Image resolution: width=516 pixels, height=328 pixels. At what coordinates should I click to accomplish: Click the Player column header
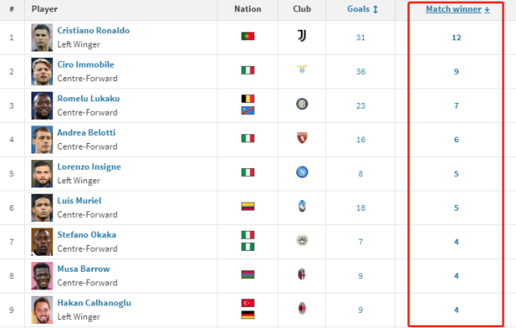pos(44,9)
